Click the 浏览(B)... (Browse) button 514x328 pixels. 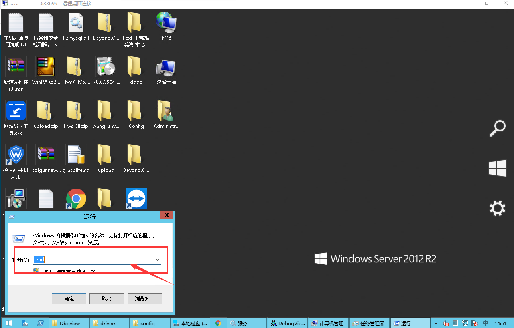point(144,299)
